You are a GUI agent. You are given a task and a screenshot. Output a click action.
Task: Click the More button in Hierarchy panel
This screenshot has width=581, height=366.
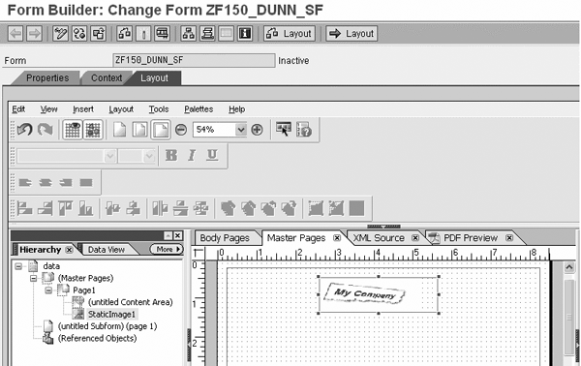[x=167, y=249]
